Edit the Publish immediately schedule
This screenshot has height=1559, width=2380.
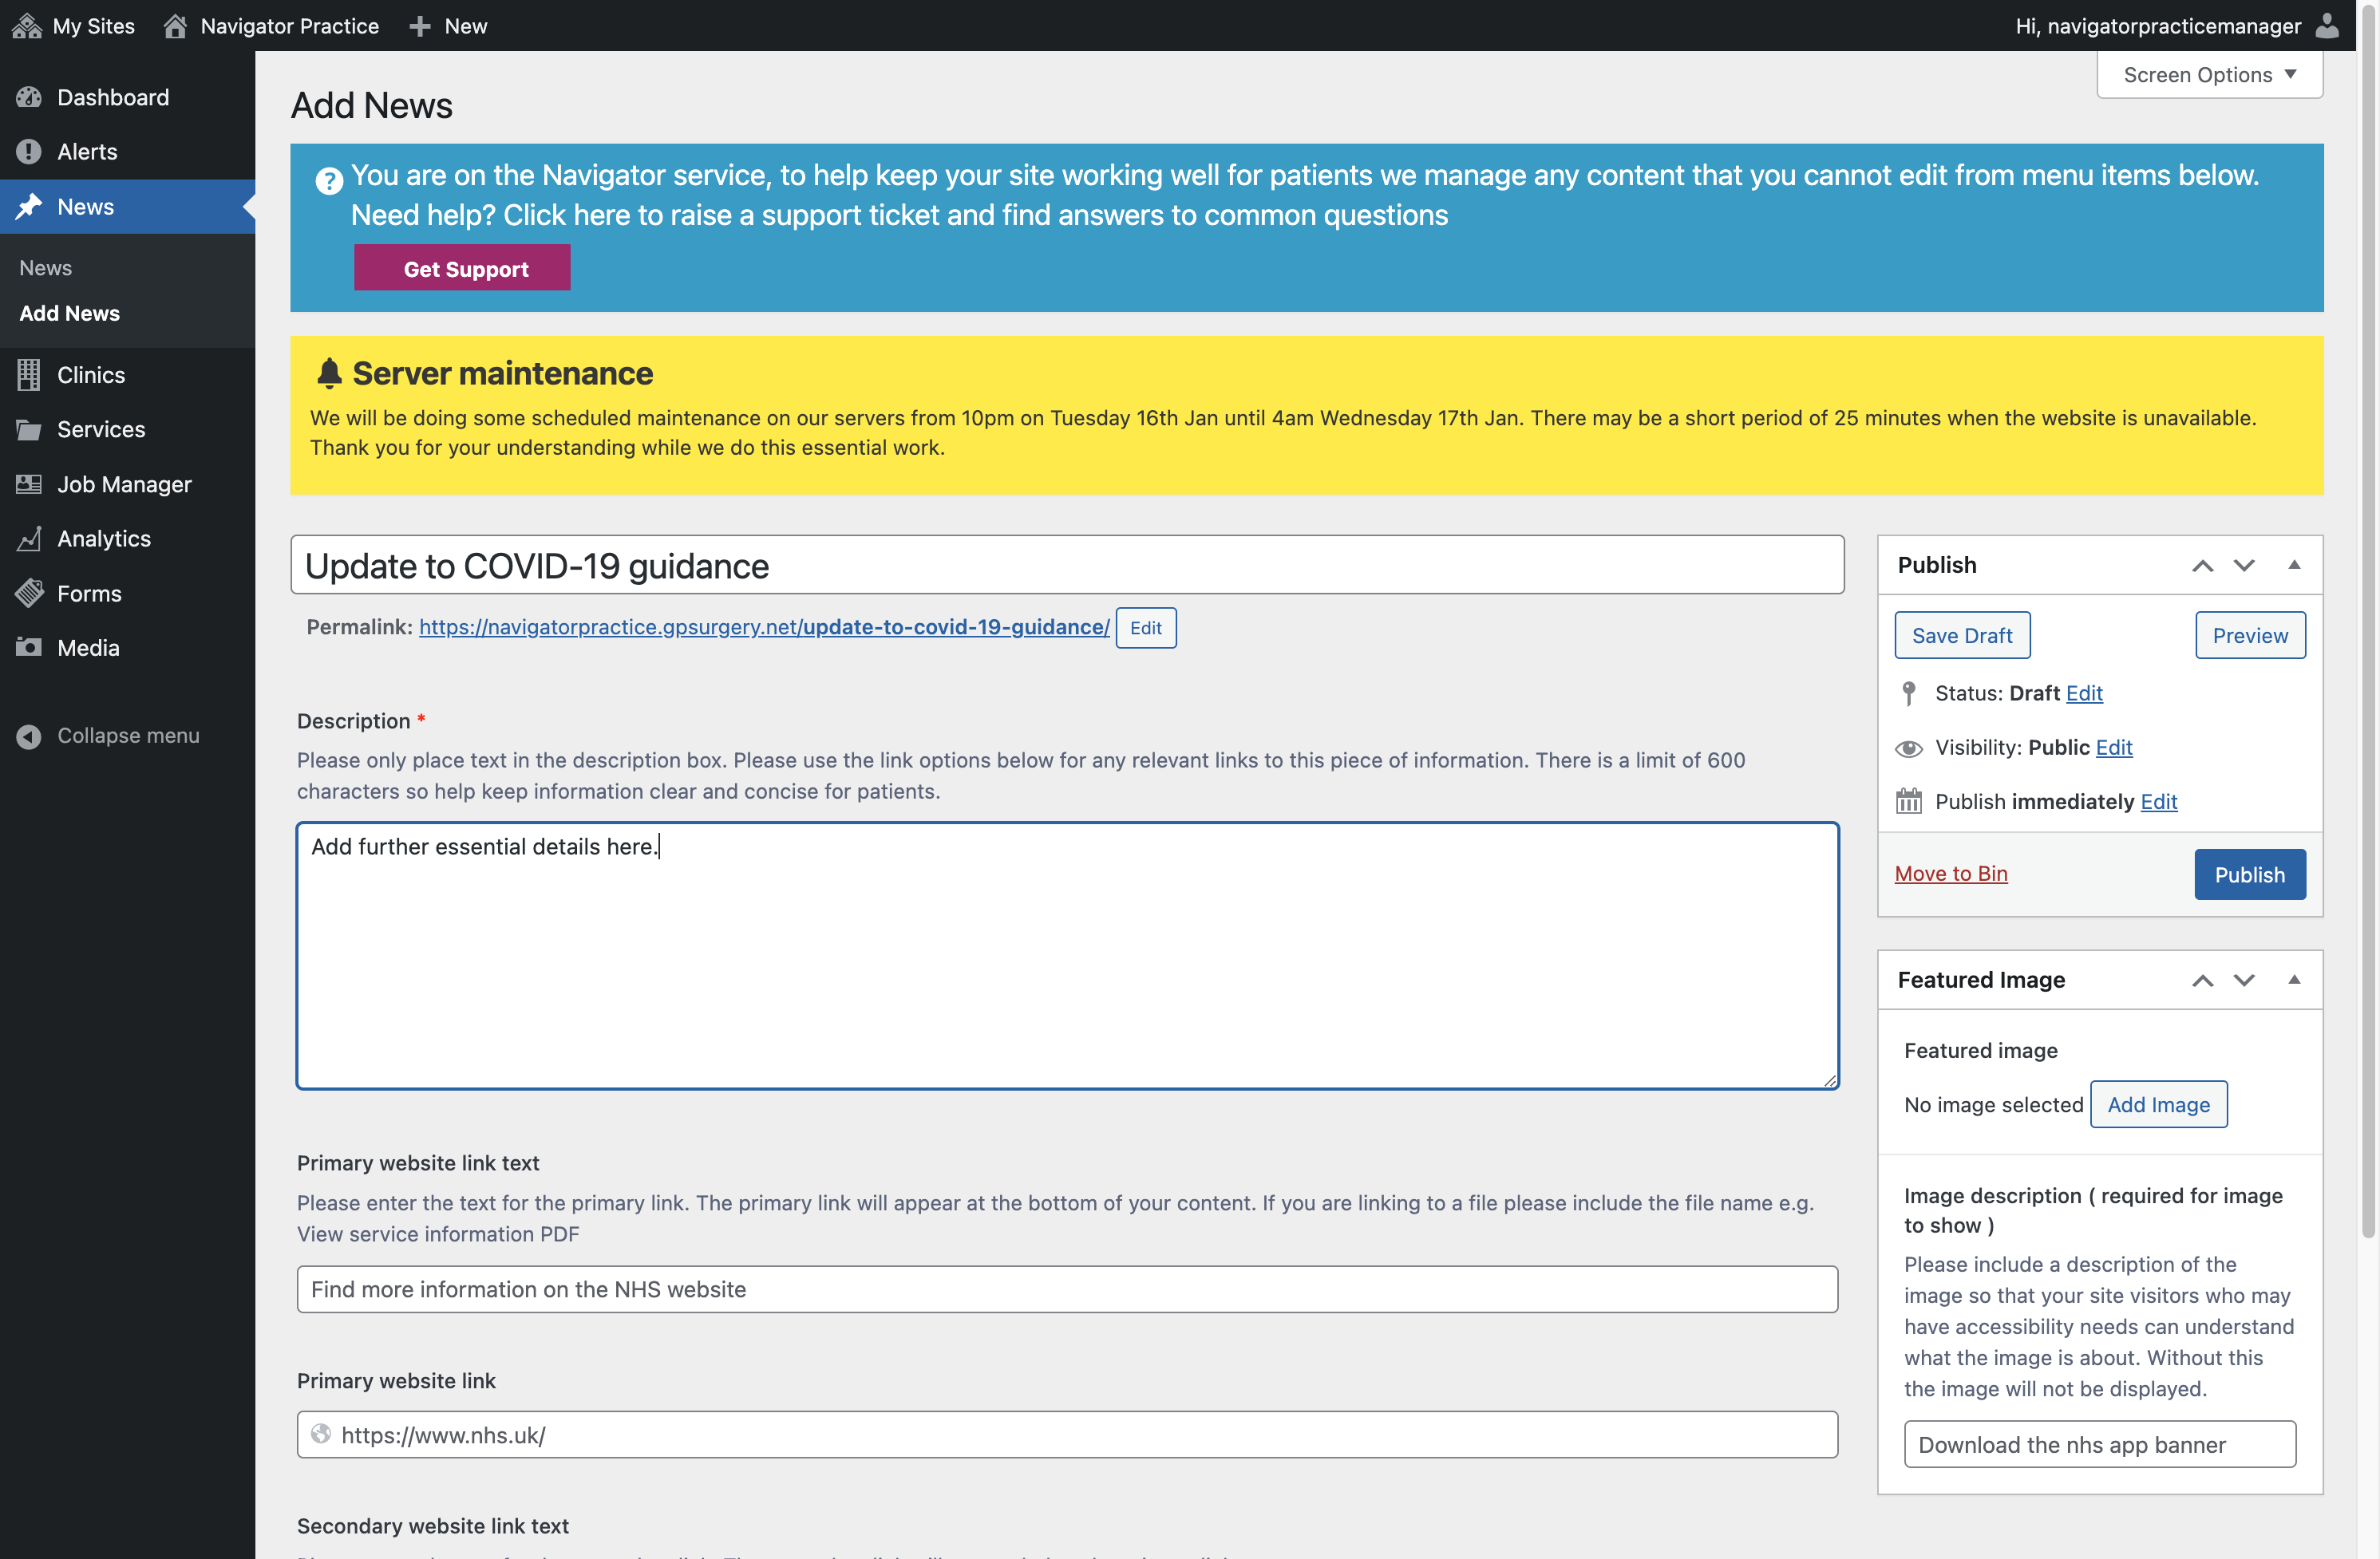2159,802
